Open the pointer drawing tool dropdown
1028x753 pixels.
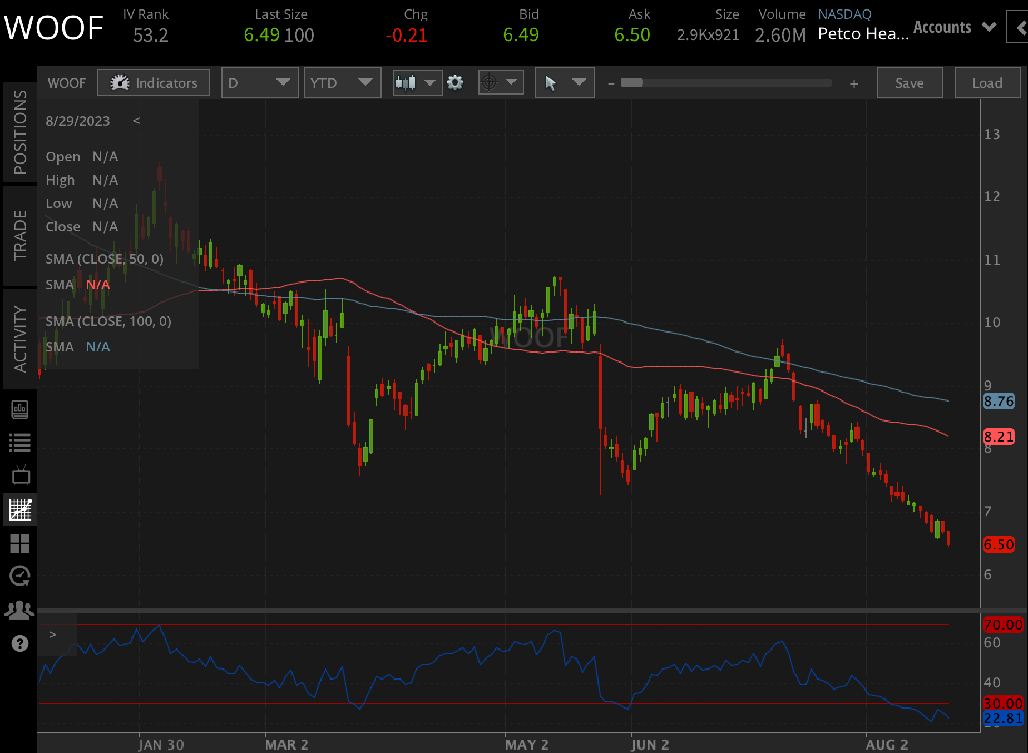tap(565, 83)
